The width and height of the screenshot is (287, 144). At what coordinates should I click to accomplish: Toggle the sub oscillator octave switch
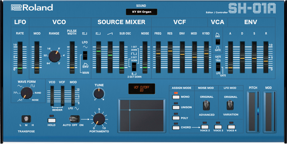(134, 67)
